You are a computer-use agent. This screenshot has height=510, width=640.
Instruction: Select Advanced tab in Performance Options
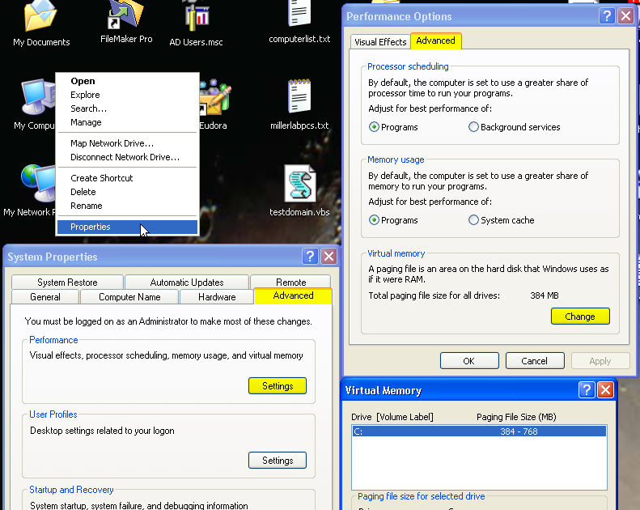coord(436,40)
